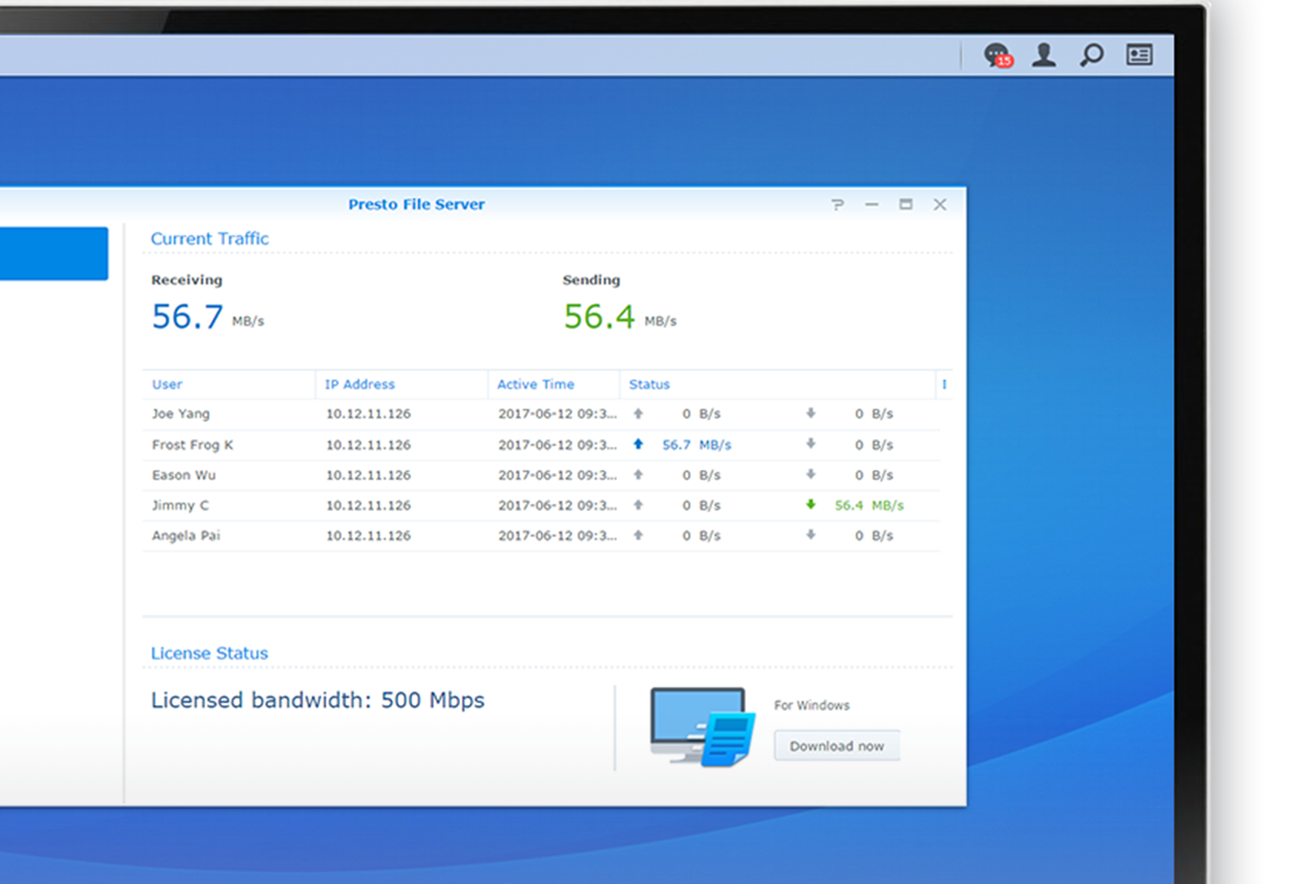The image size is (1291, 884).
Task: Open the Options person icon in taskbar
Action: coord(1044,55)
